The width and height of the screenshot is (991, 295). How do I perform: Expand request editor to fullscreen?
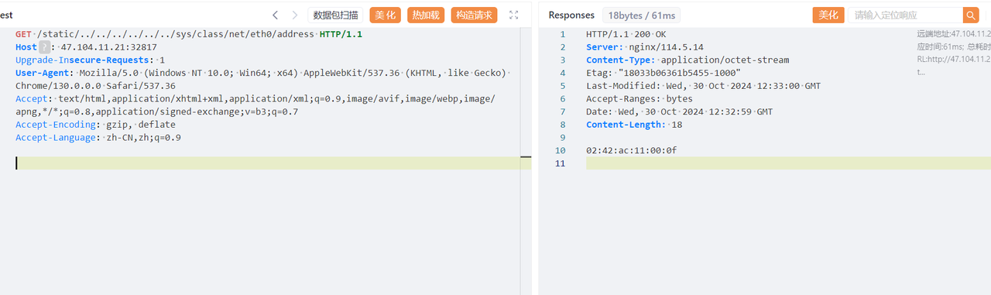pyautogui.click(x=513, y=15)
